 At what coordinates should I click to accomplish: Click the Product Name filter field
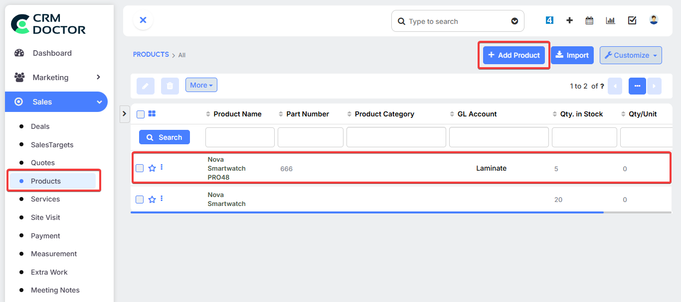(x=240, y=137)
